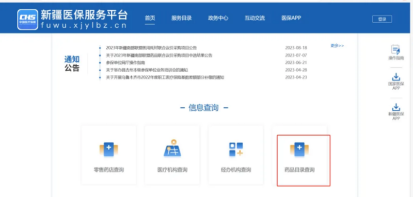This screenshot has width=413, height=200.
Task: Open the 医疗机构查询 map icon
Action: [x=172, y=148]
